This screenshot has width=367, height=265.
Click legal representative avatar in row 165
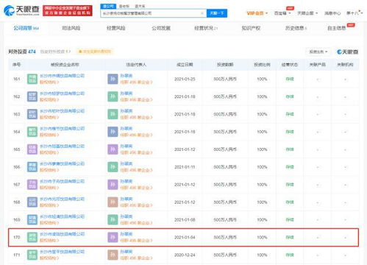tap(113, 149)
